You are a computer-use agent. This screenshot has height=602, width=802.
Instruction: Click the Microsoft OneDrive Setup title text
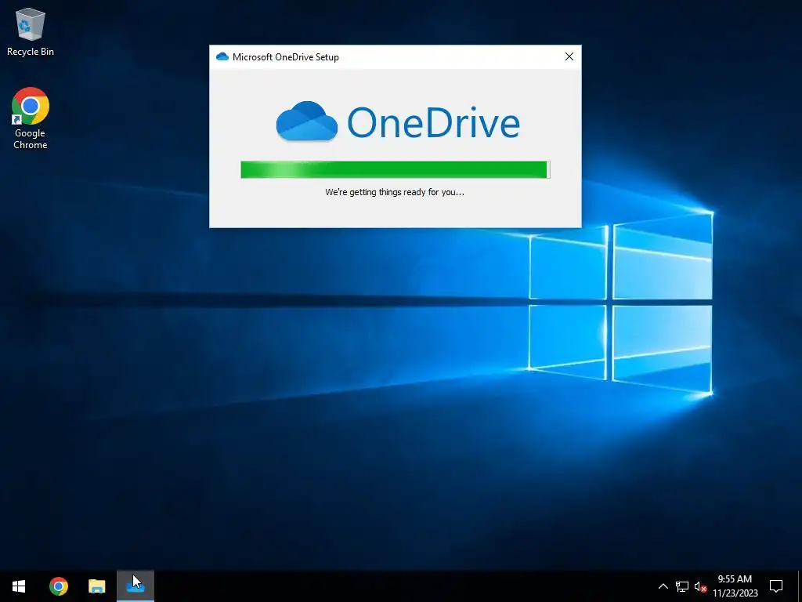coord(285,57)
